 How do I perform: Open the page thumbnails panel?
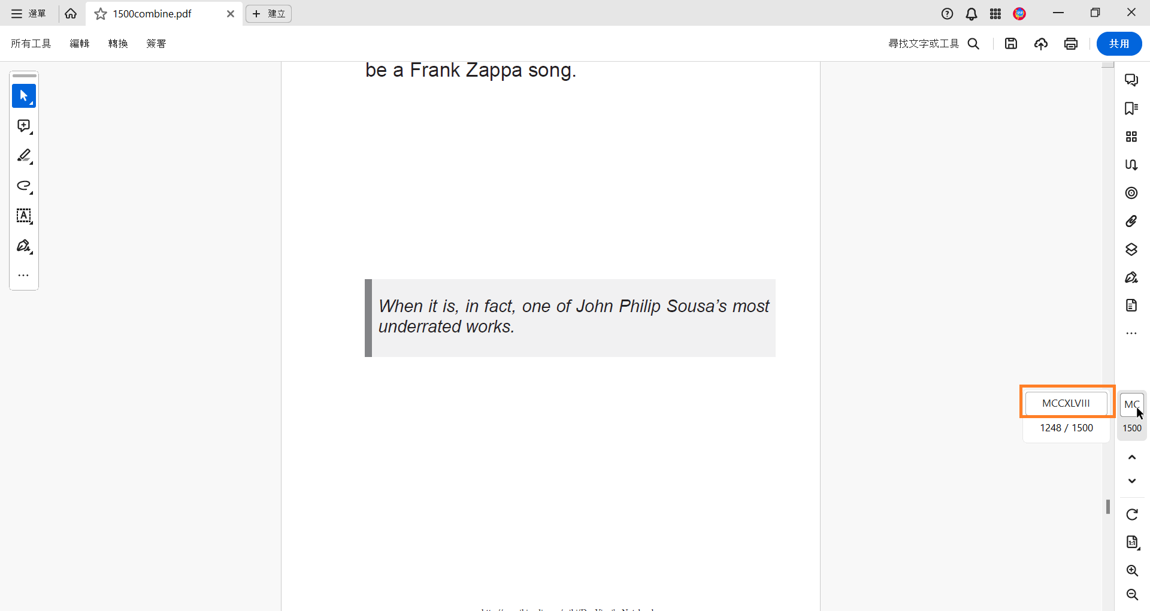coord(1131,137)
